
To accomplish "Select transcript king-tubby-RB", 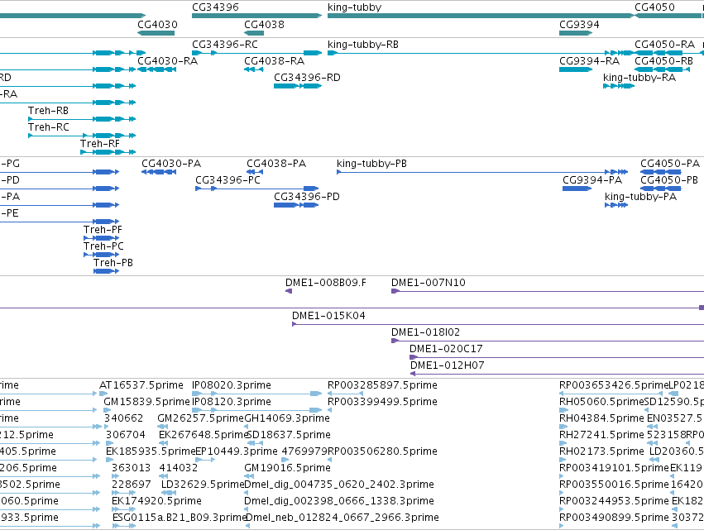I will pos(481,53).
